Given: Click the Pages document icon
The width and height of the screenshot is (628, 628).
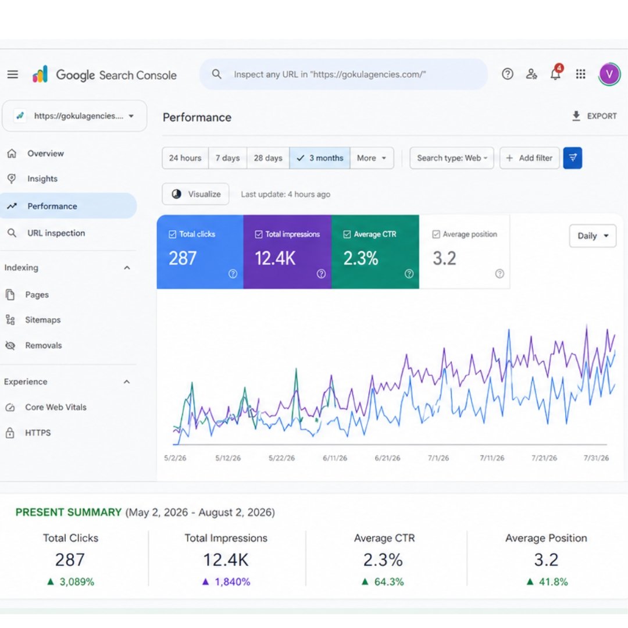Looking at the screenshot, I should pyautogui.click(x=10, y=295).
